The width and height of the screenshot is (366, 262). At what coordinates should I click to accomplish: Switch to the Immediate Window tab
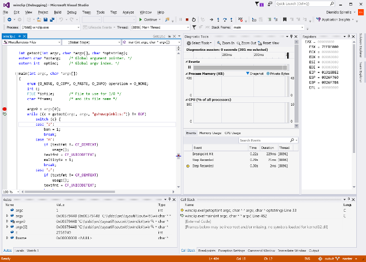(x=292, y=251)
